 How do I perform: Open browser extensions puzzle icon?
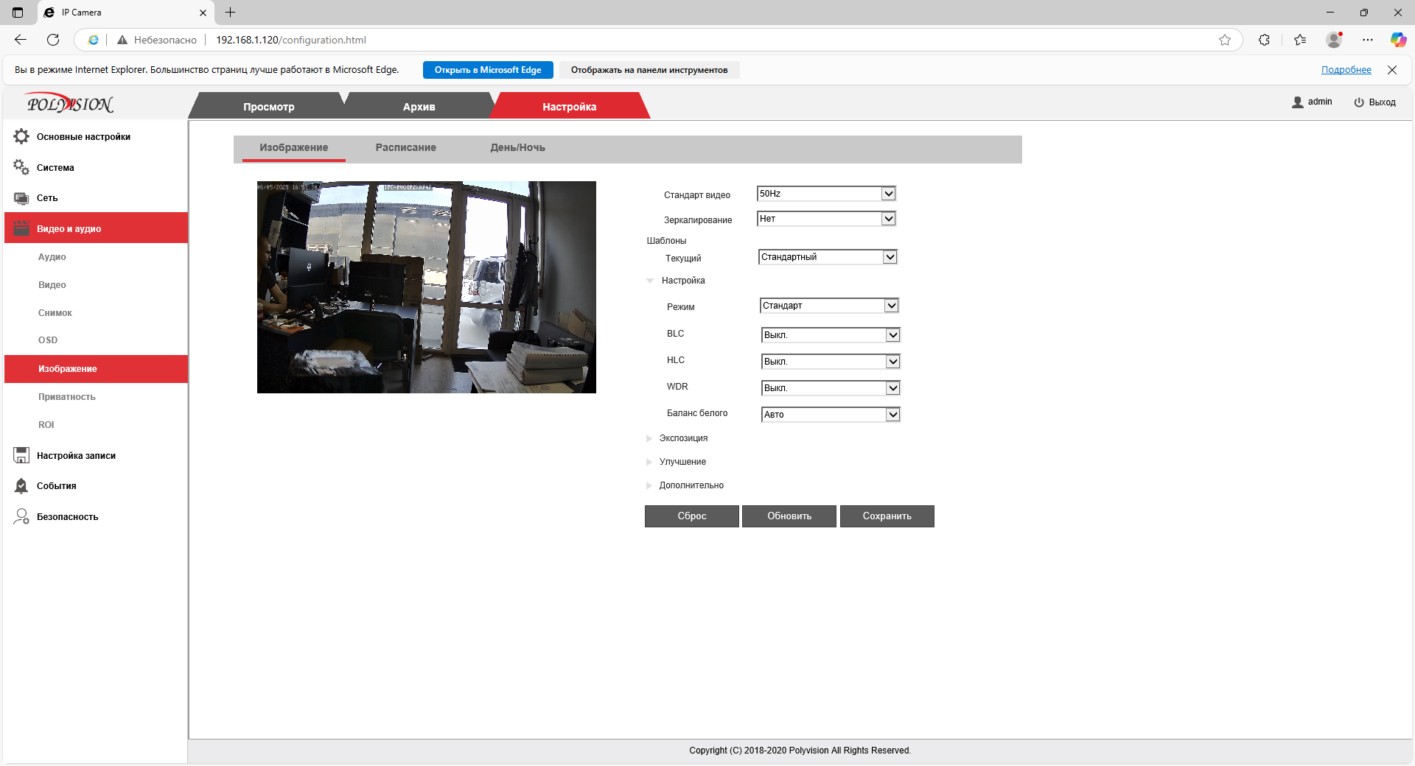(1264, 40)
